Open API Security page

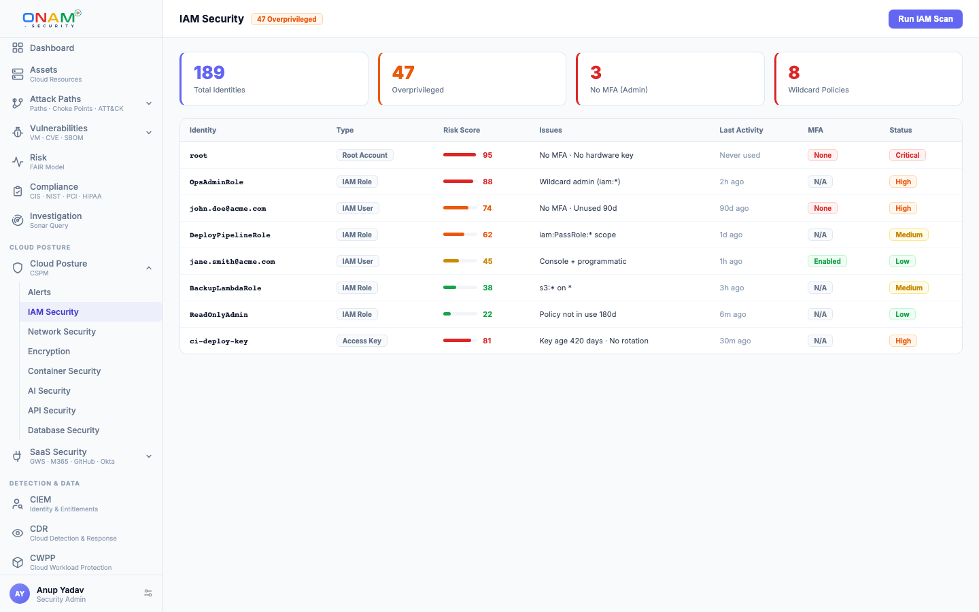point(91,411)
